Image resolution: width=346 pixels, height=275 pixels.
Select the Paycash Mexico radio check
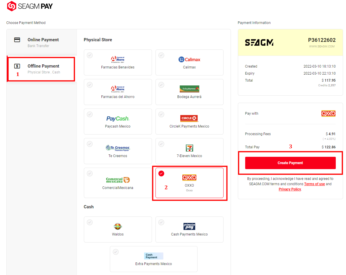90,114
